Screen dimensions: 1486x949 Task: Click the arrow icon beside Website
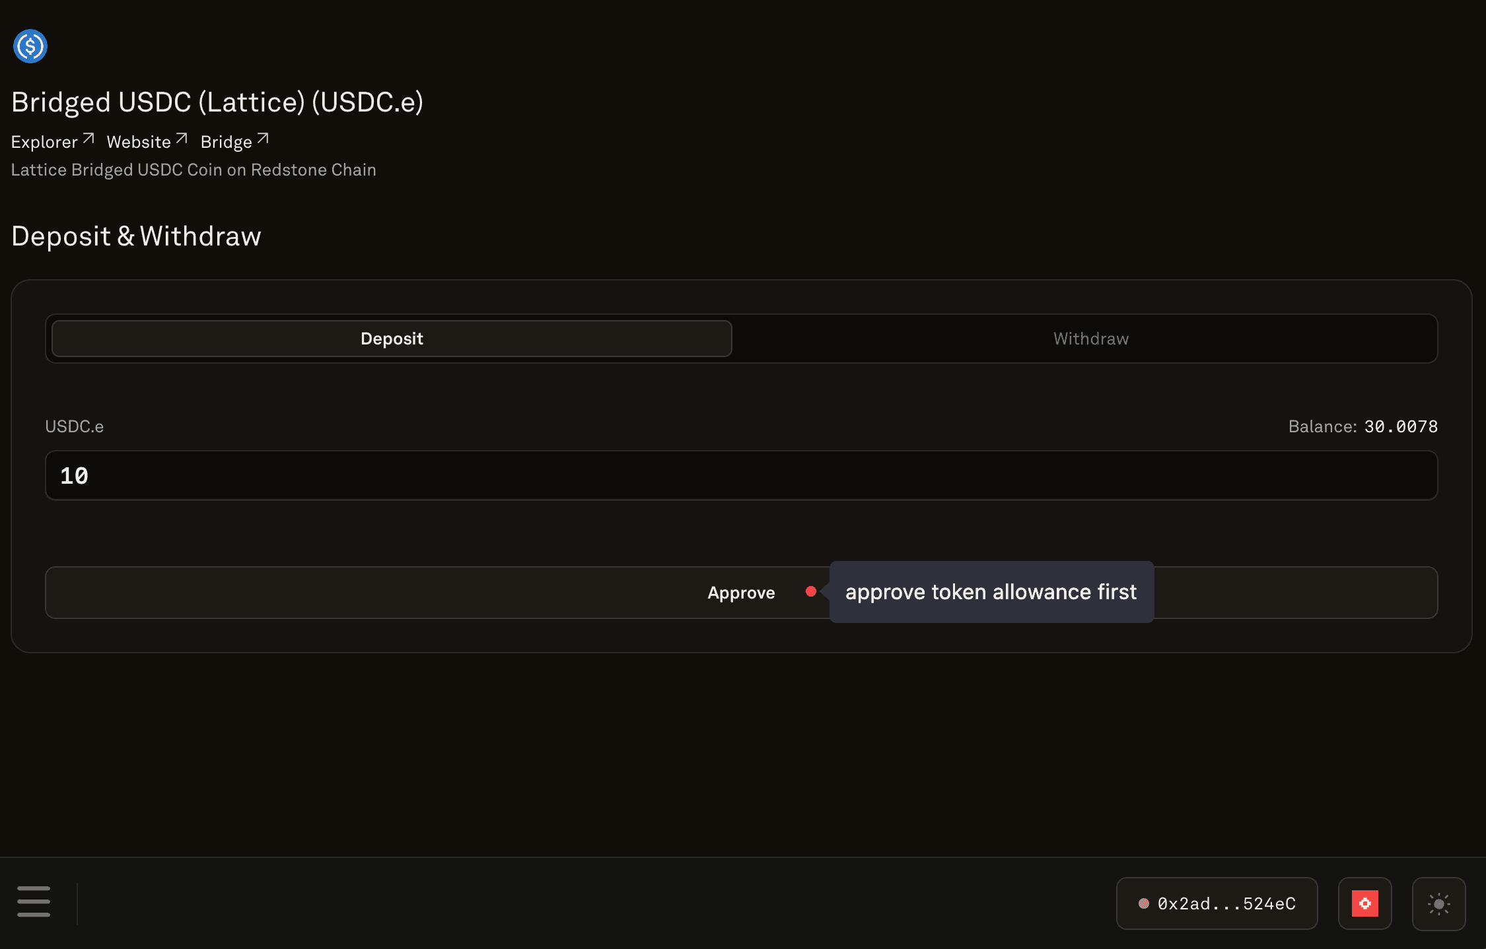182,139
